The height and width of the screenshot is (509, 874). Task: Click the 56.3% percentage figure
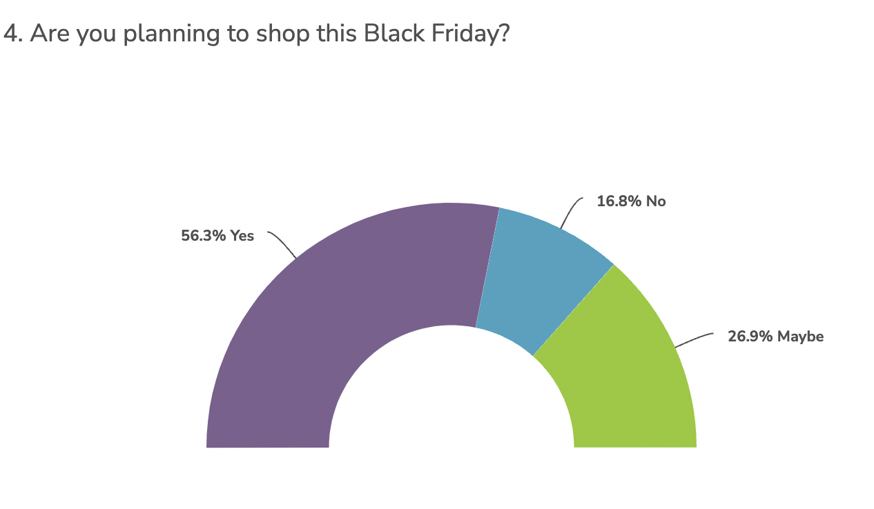click(x=203, y=236)
